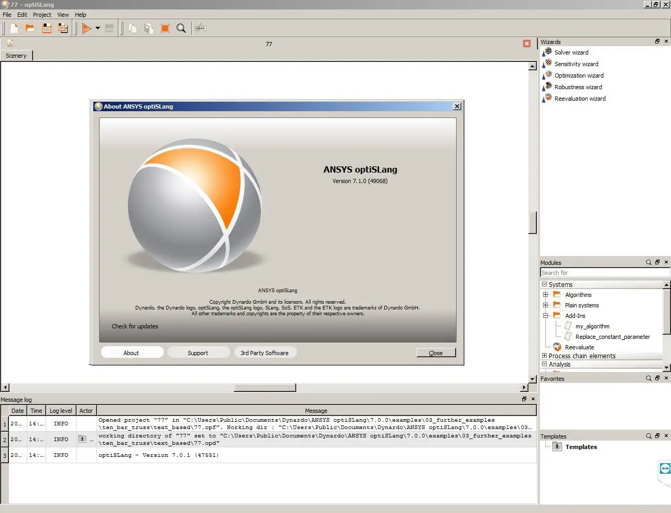Create a new project with toolbar icon
The width and height of the screenshot is (671, 513).
pyautogui.click(x=14, y=28)
